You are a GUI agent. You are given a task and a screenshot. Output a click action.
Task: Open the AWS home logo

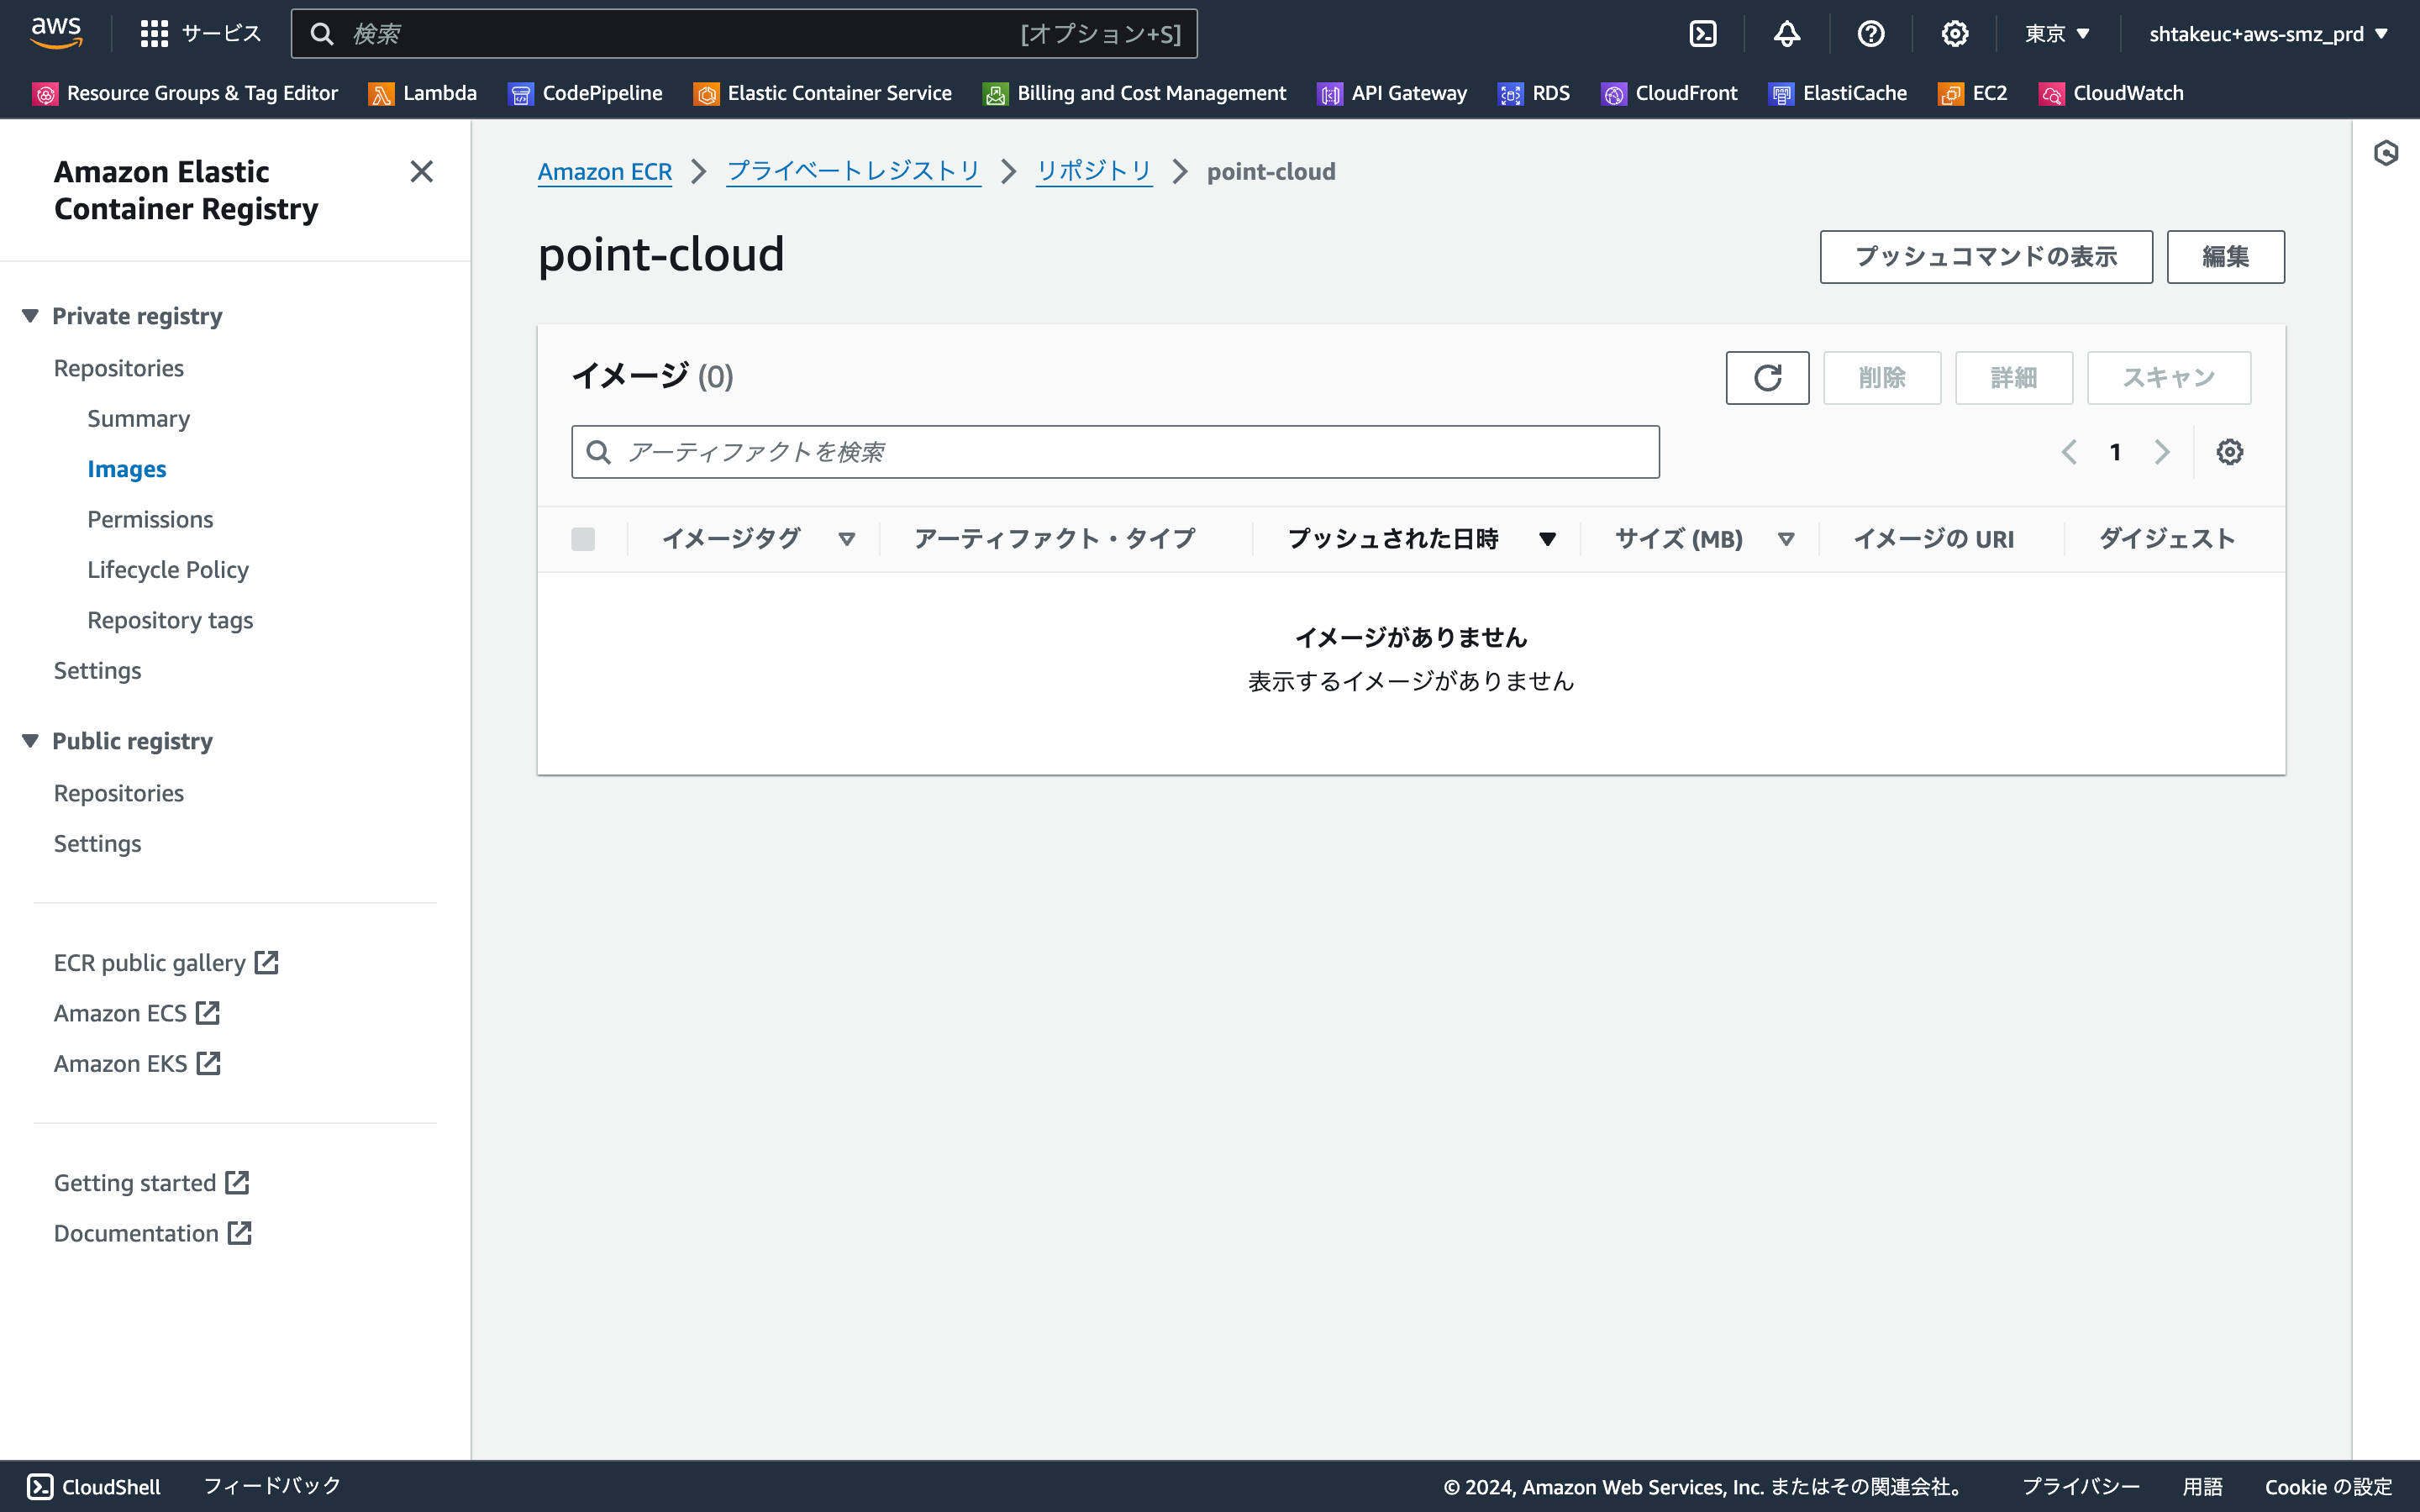[x=56, y=33]
